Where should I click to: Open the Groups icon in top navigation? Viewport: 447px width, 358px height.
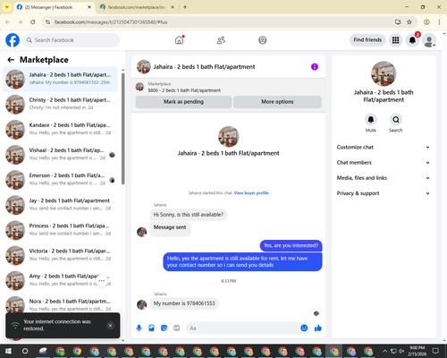pos(263,40)
